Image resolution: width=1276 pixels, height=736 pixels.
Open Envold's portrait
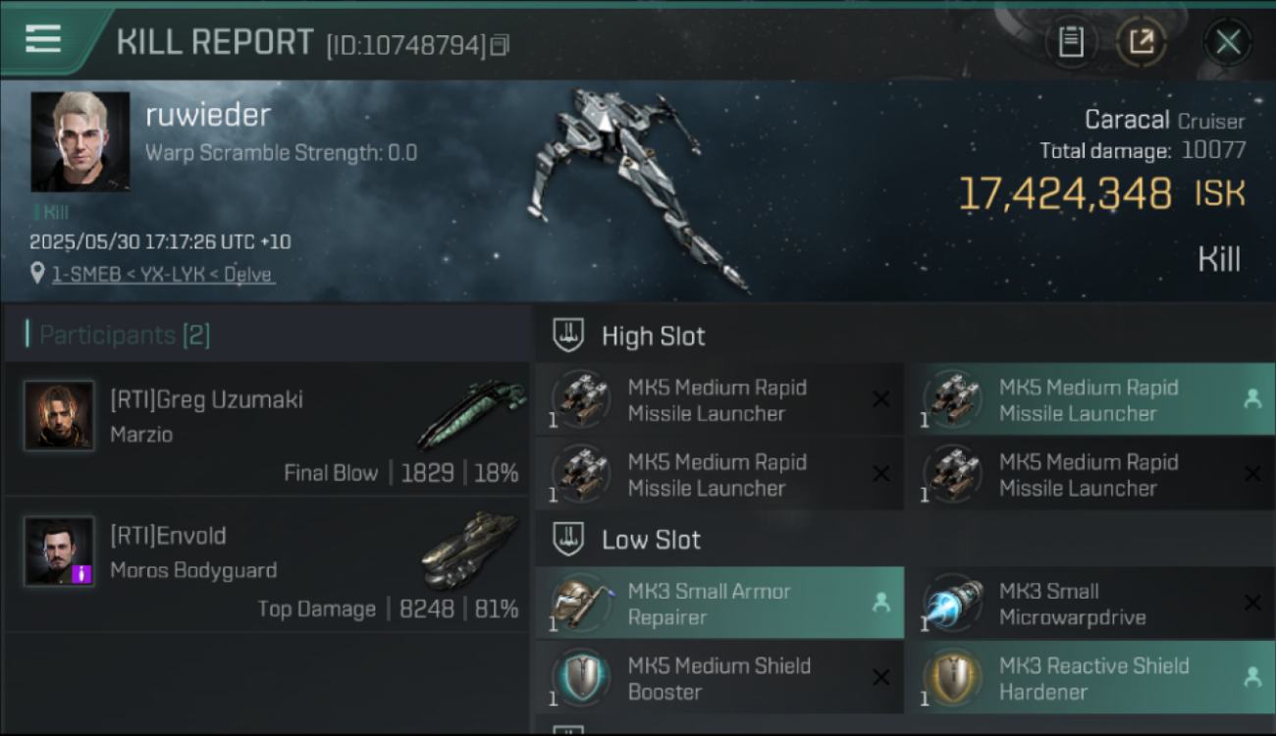pos(59,551)
